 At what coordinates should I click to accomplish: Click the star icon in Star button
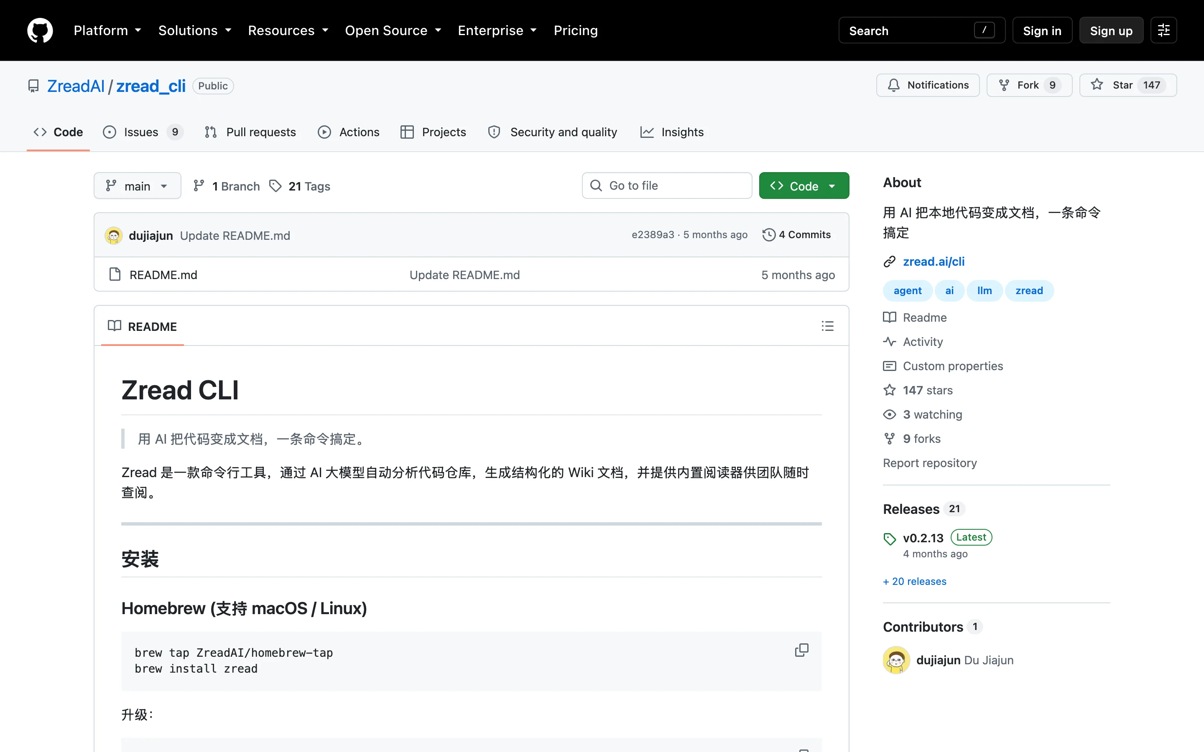(x=1097, y=85)
